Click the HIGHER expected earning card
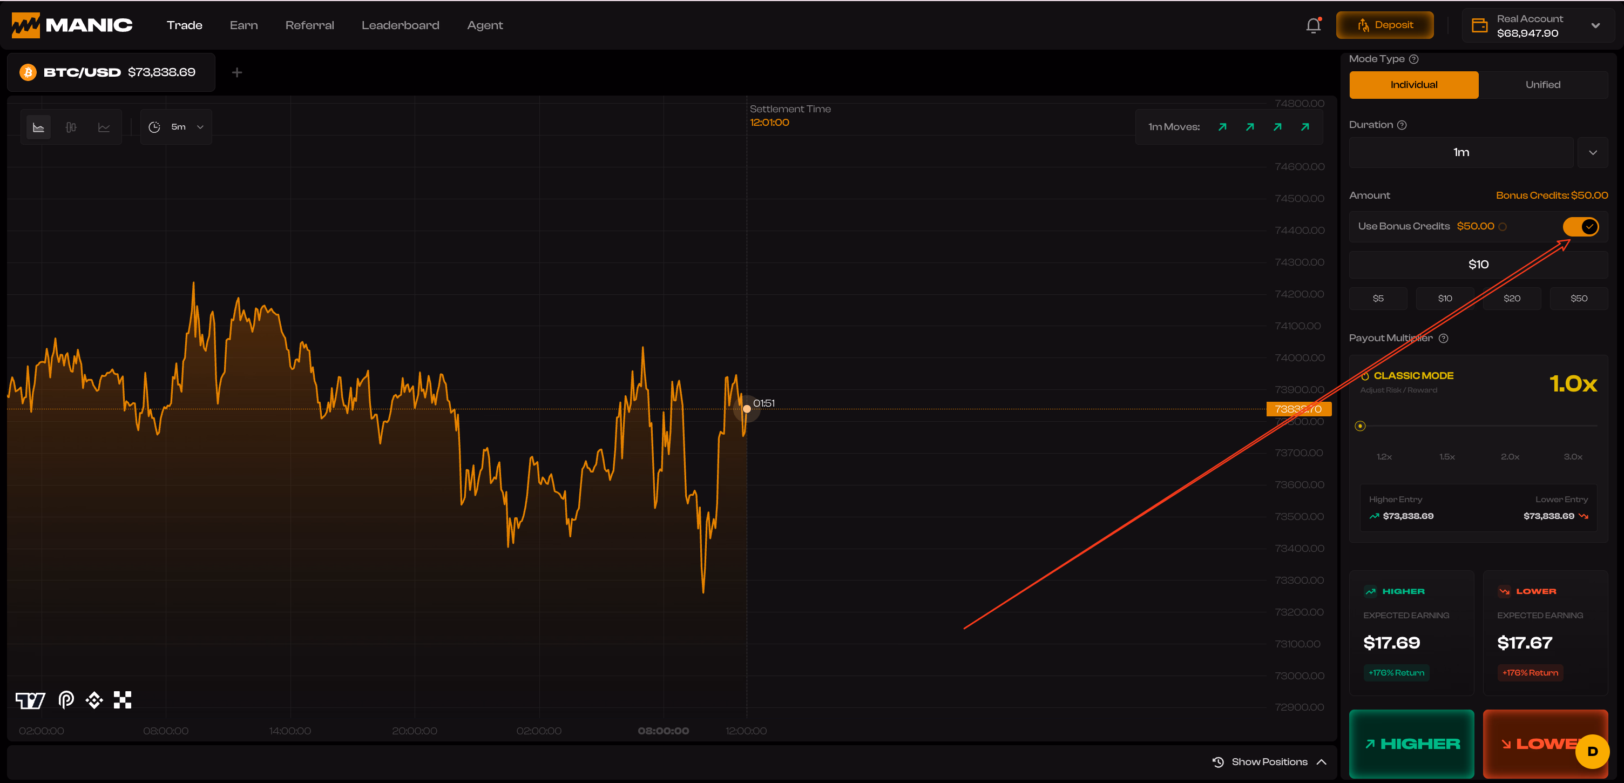 pyautogui.click(x=1411, y=633)
